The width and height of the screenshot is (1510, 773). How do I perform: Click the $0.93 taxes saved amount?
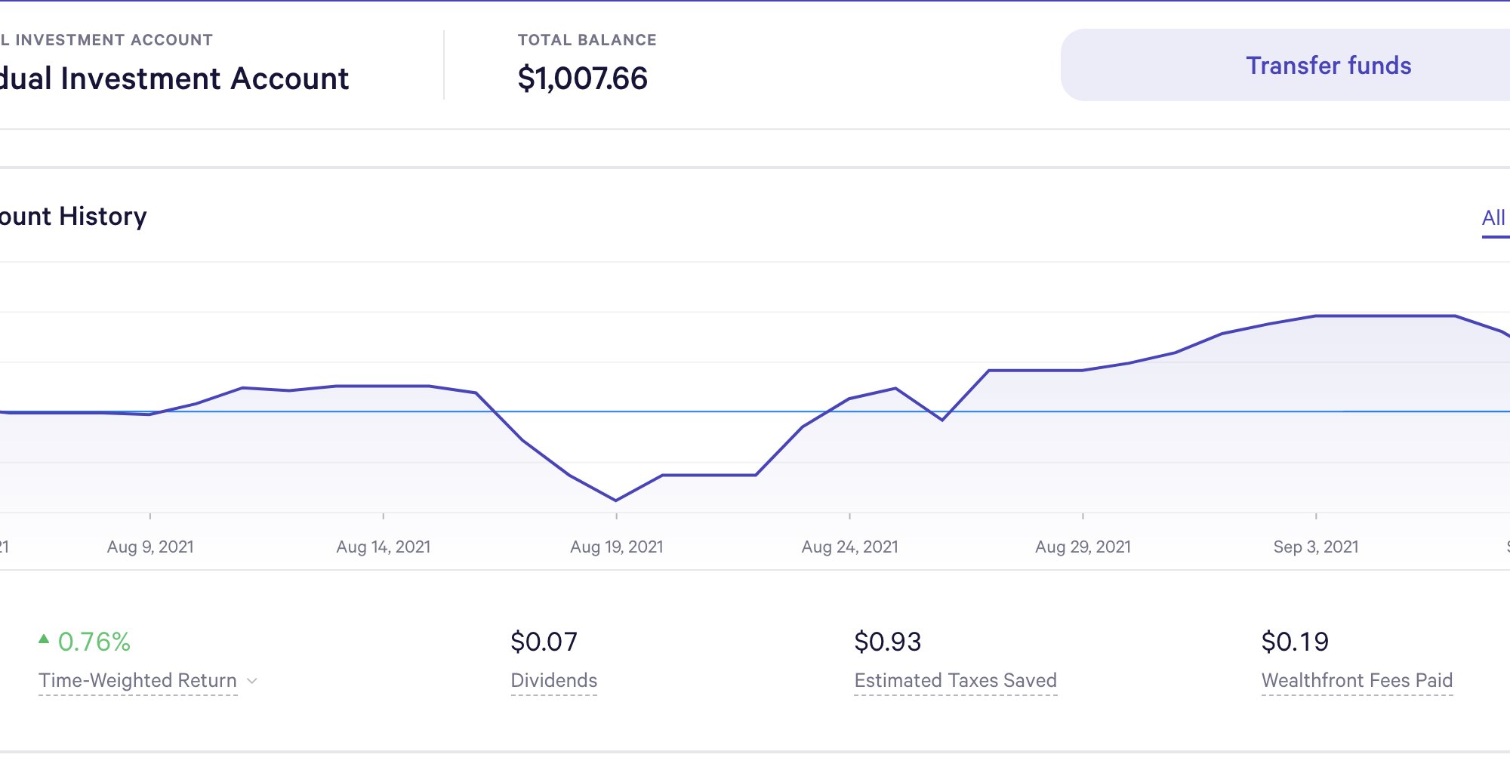point(887,642)
